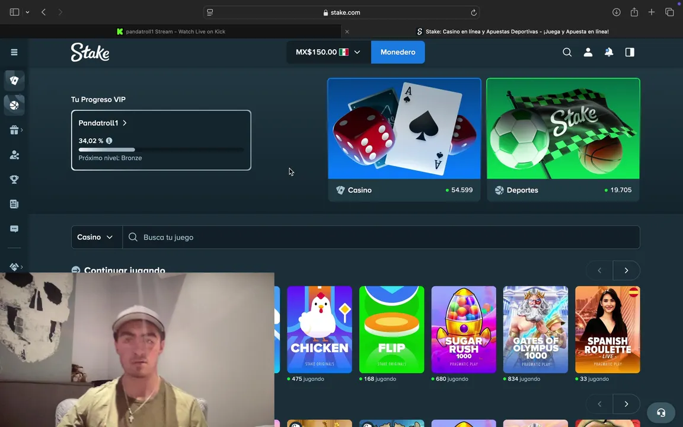Click the Busca tu juego search field
The width and height of the screenshot is (683, 427).
[x=381, y=237]
